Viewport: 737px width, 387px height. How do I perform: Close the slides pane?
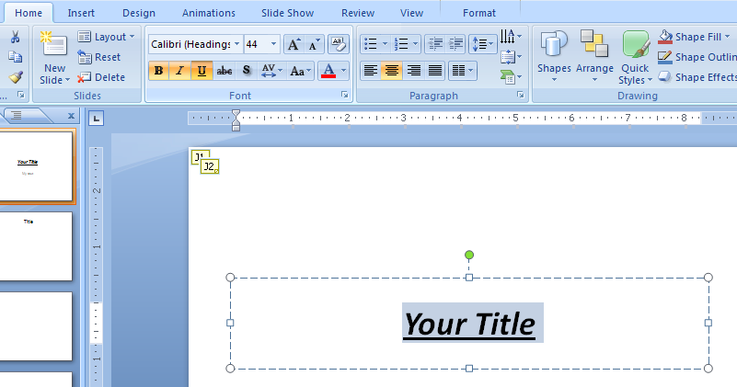(71, 116)
